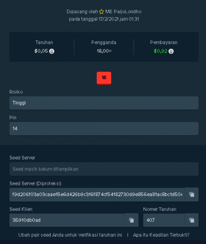Screen dimensions: 206x244
Task: Click the Risiko label
Action: [x=16, y=92]
